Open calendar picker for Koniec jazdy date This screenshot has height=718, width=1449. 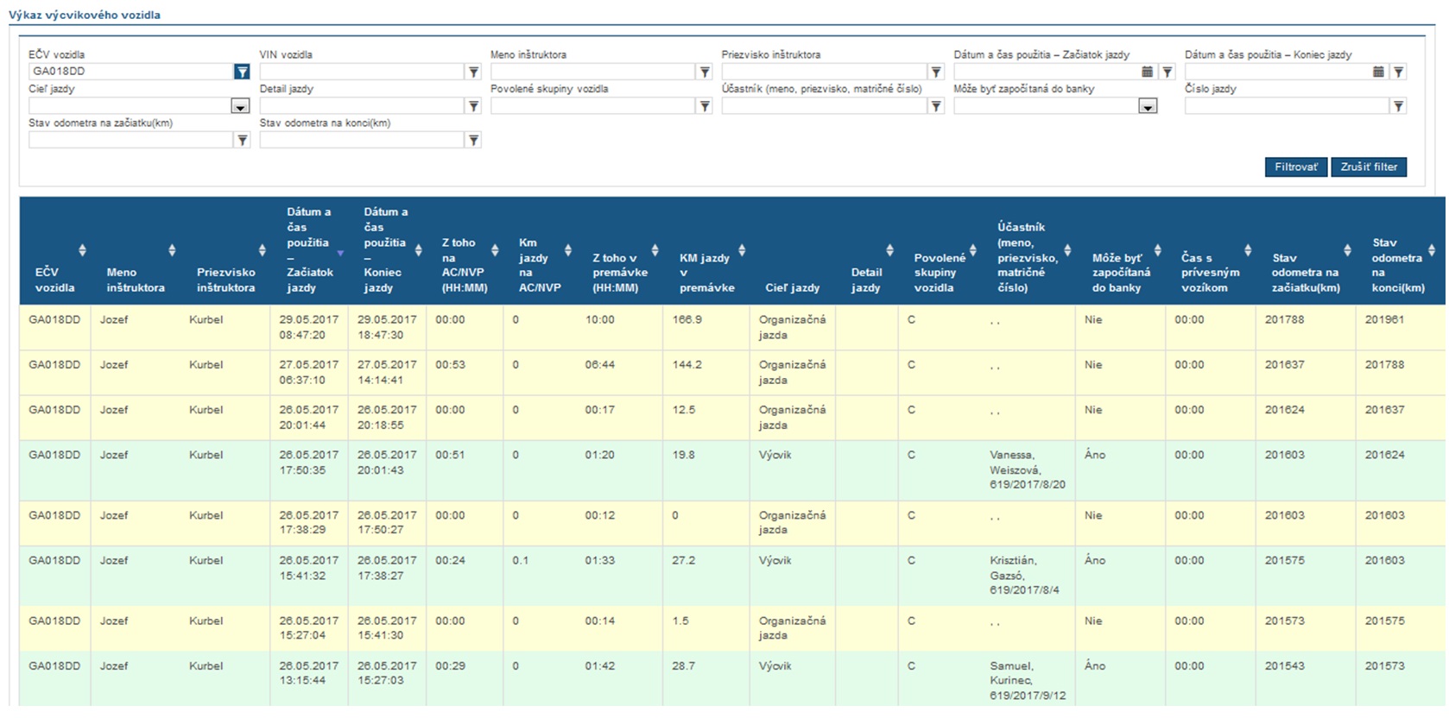[1378, 72]
